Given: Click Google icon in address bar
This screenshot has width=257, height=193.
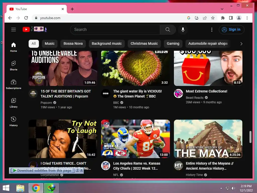Looking at the screenshot, I should point(189,18).
